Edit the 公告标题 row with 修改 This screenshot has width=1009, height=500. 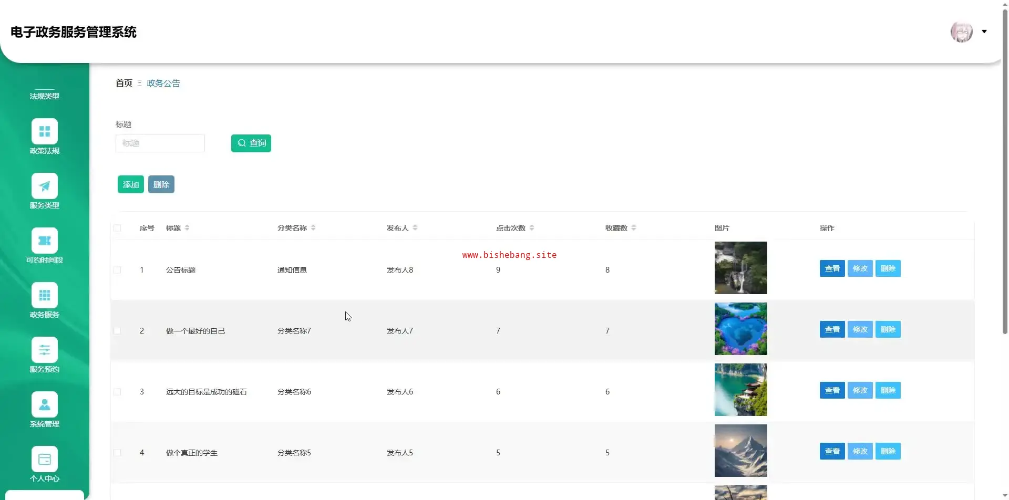point(860,268)
